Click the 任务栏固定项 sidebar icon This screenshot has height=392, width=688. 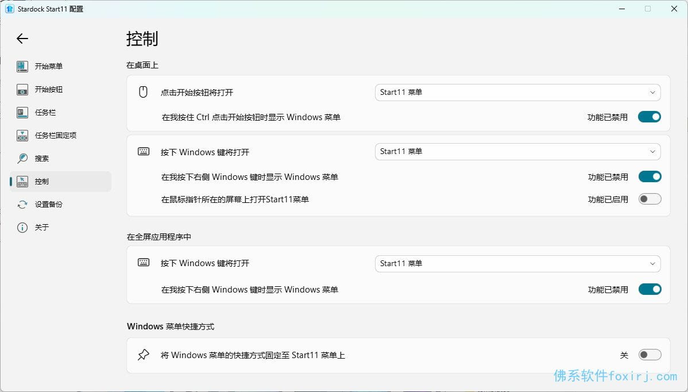coord(22,136)
